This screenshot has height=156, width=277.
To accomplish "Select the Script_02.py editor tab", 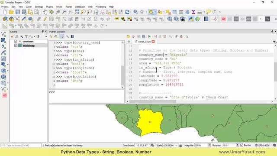I will pos(144,42).
